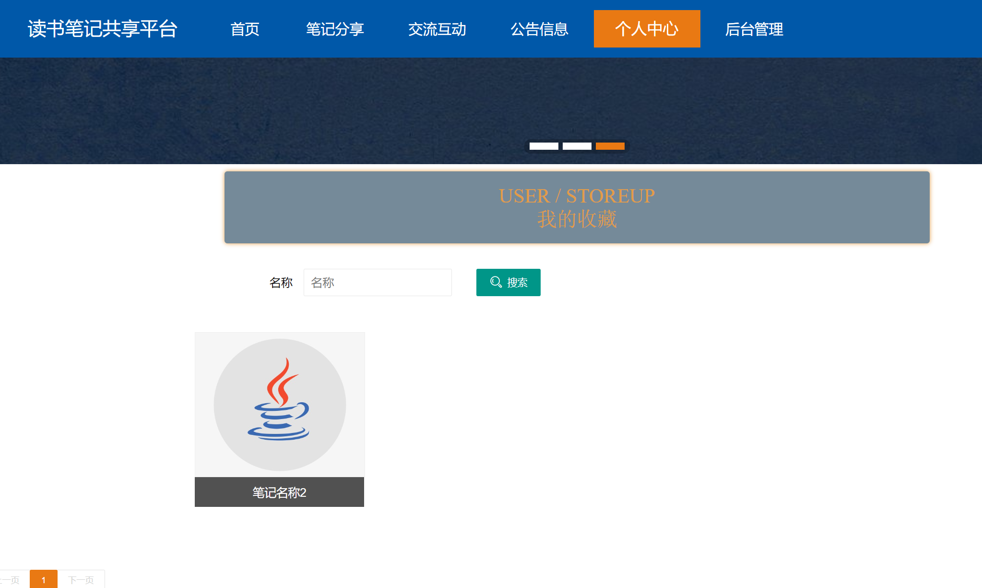Click inside the 名称 search input field
This screenshot has width=982, height=588.
click(378, 283)
